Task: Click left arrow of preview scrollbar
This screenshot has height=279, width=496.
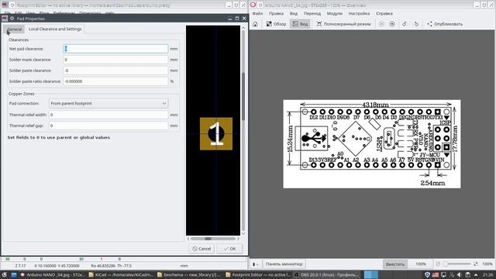Action: [188, 239]
